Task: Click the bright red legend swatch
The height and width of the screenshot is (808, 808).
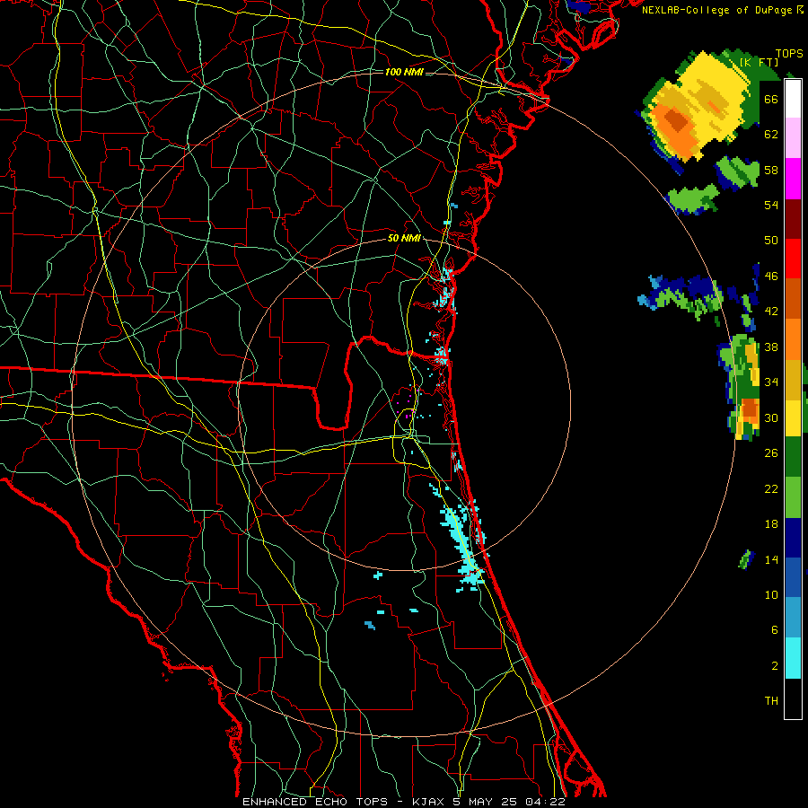Action: tap(793, 259)
